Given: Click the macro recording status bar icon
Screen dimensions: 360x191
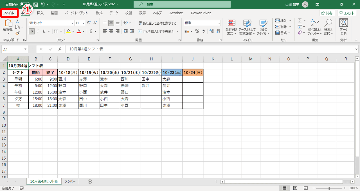Looking at the screenshot, I should [x=22, y=188].
